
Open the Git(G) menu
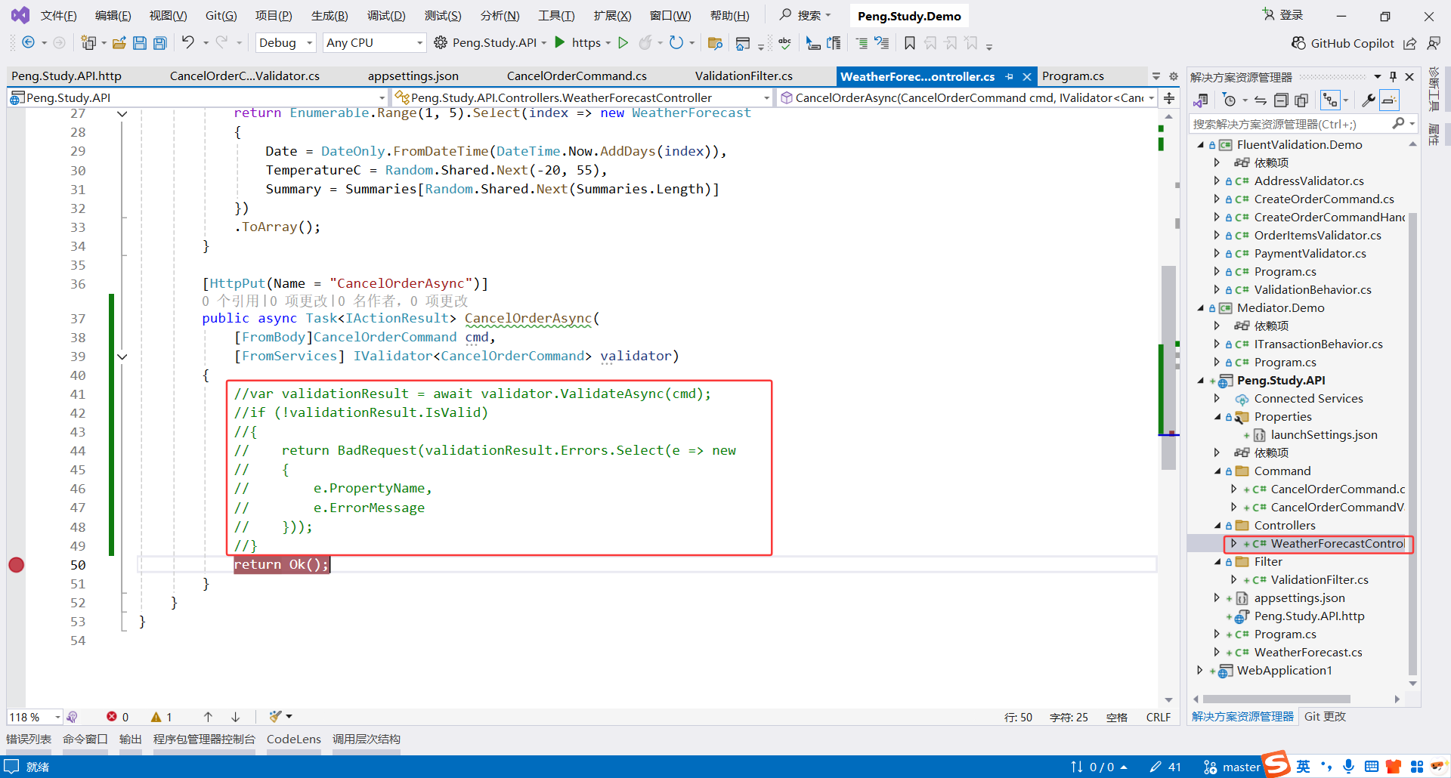(x=221, y=16)
